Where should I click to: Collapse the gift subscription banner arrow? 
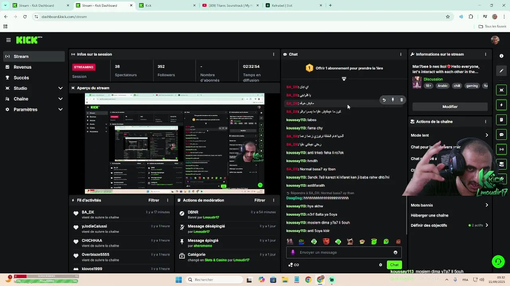[x=344, y=79]
